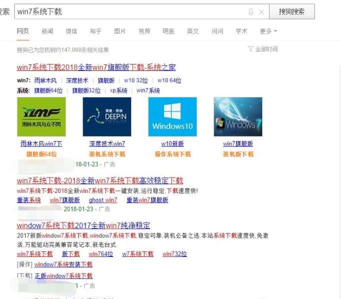
Task: Select the 网页 tab
Action: [x=22, y=31]
